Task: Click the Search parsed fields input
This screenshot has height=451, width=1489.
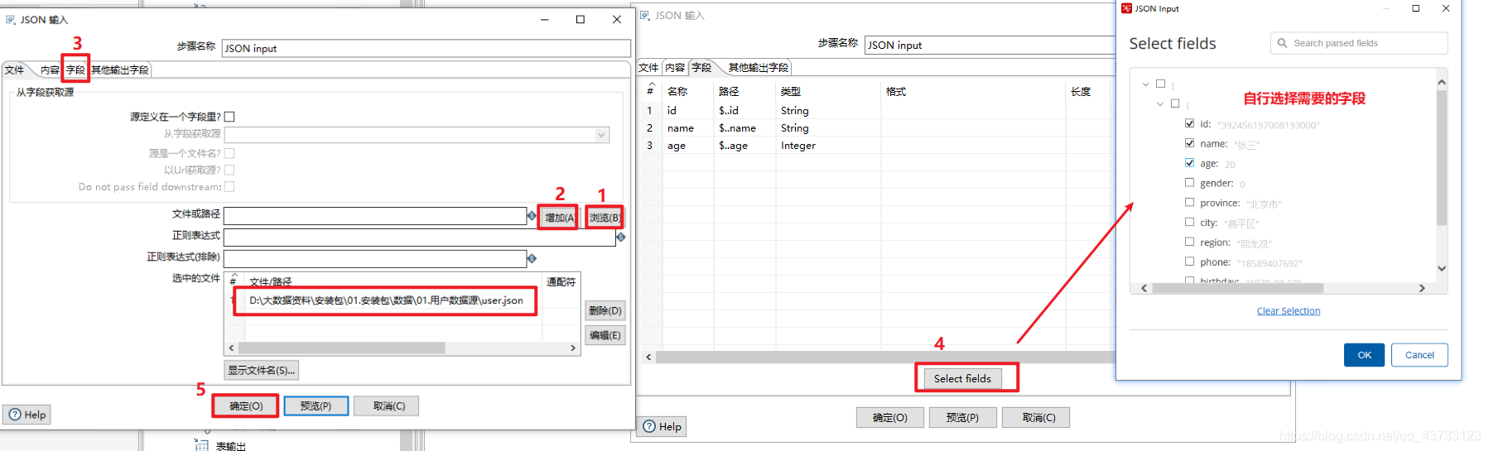Action: pos(1359,43)
